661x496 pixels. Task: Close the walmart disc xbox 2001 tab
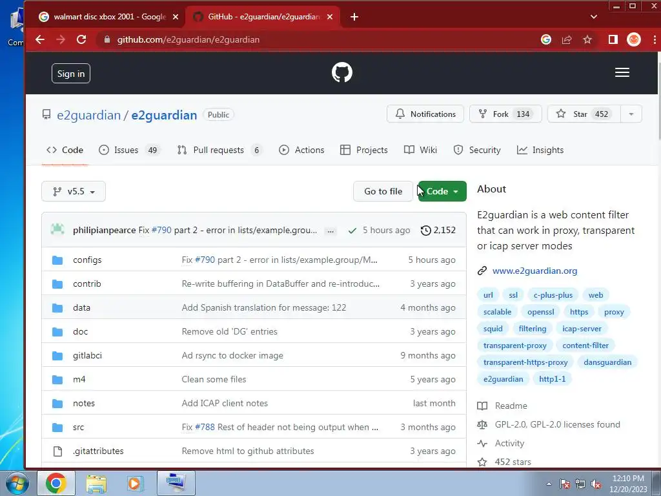176,17
